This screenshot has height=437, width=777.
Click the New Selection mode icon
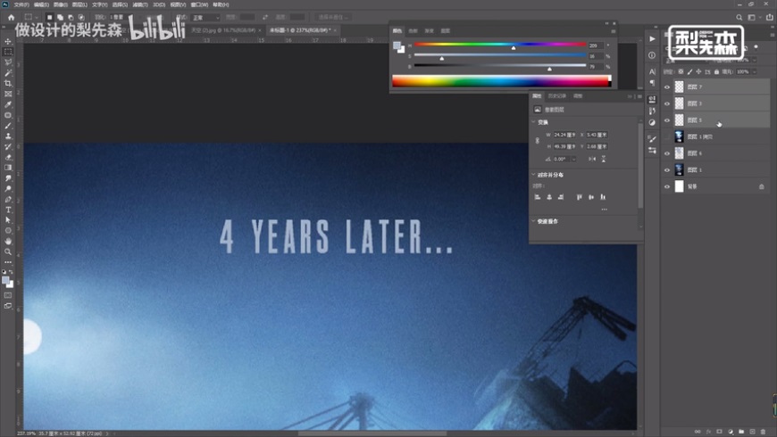[x=49, y=17]
